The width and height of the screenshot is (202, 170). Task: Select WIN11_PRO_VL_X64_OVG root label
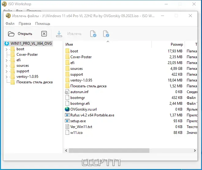[x=31, y=43]
